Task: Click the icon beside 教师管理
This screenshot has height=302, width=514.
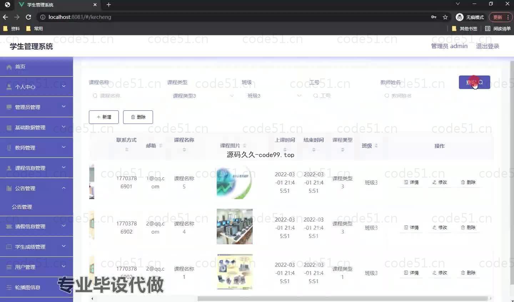Action: point(9,148)
